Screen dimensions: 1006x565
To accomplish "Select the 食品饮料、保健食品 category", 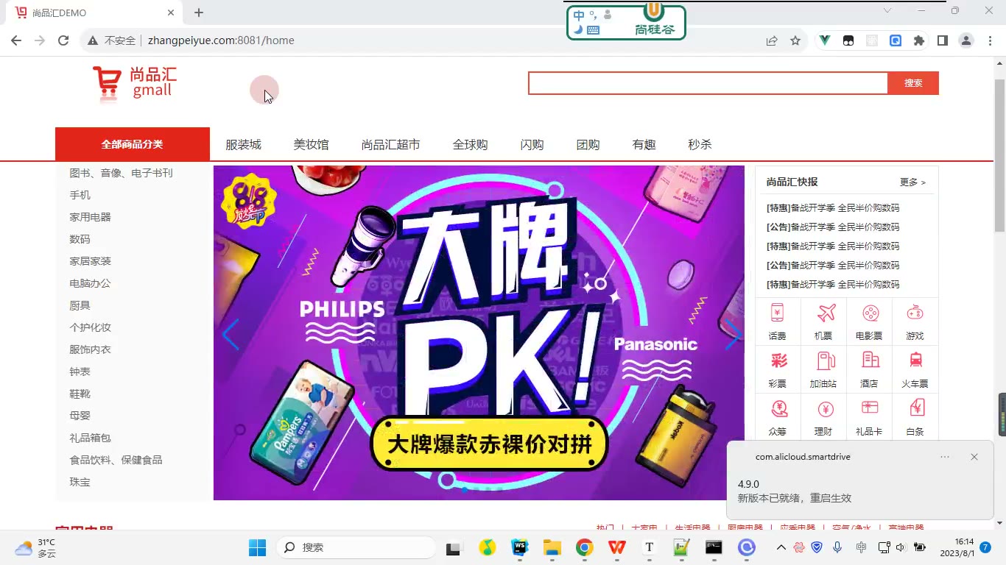I will (116, 460).
